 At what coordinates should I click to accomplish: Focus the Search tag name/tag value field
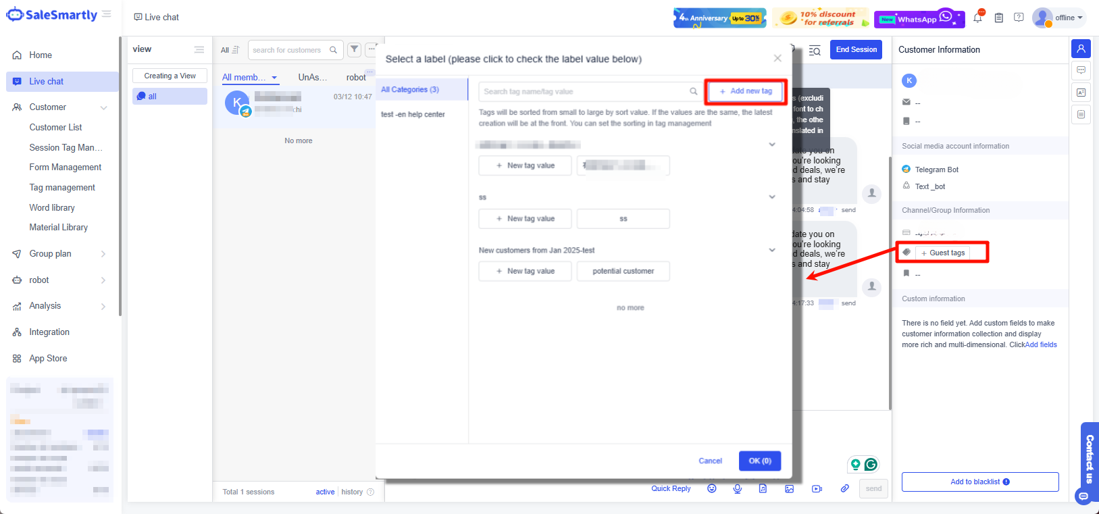click(590, 91)
